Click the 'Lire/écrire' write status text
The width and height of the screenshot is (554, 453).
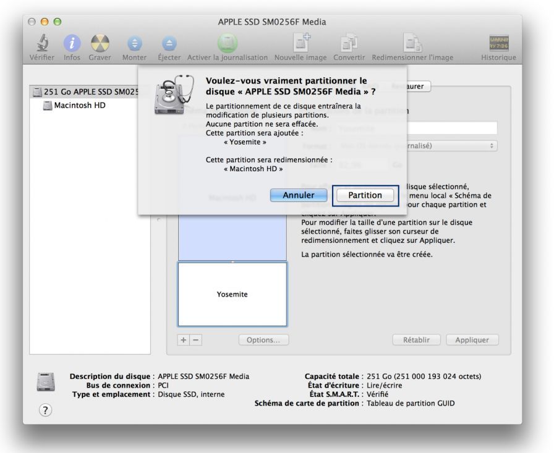tap(385, 385)
